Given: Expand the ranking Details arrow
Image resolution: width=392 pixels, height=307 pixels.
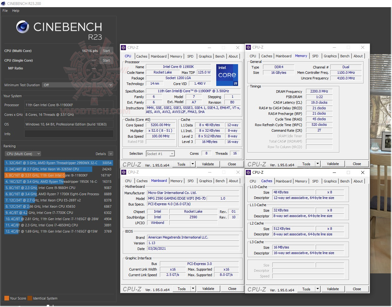Looking at the screenshot, I should pos(111,154).
